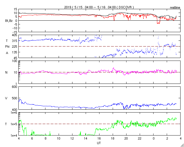Click the '16' hour tick on UT axis
The image size is (184, 147).
pos(99,138)
